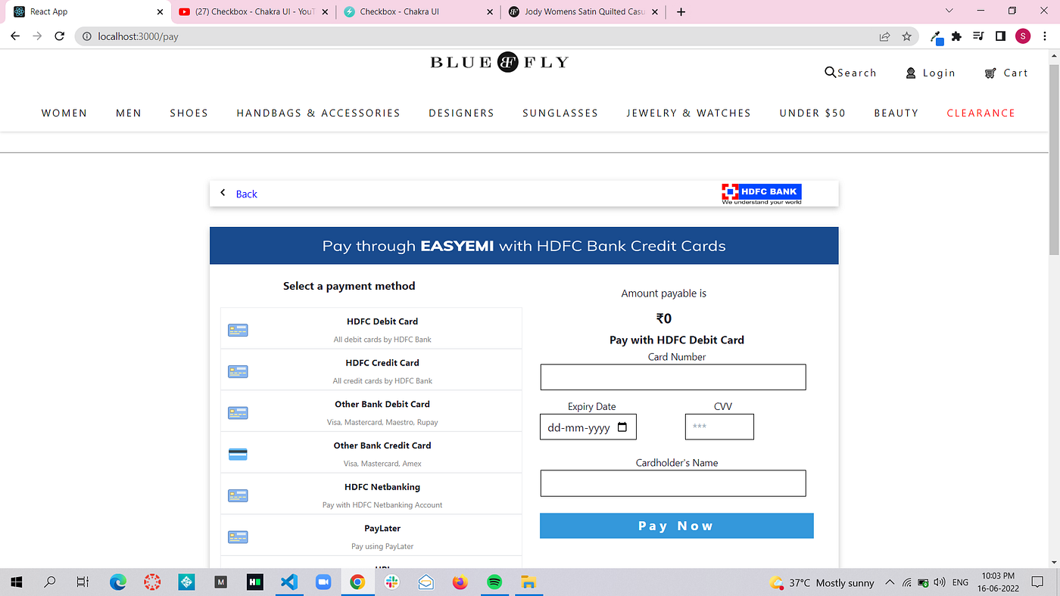Open the Chrome profile avatar S

point(1023,36)
